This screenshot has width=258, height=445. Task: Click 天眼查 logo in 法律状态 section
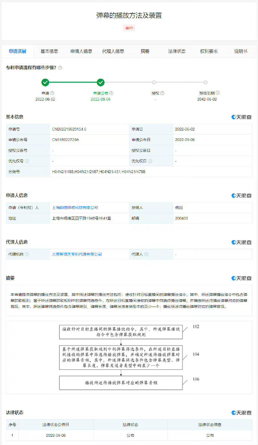point(242,412)
